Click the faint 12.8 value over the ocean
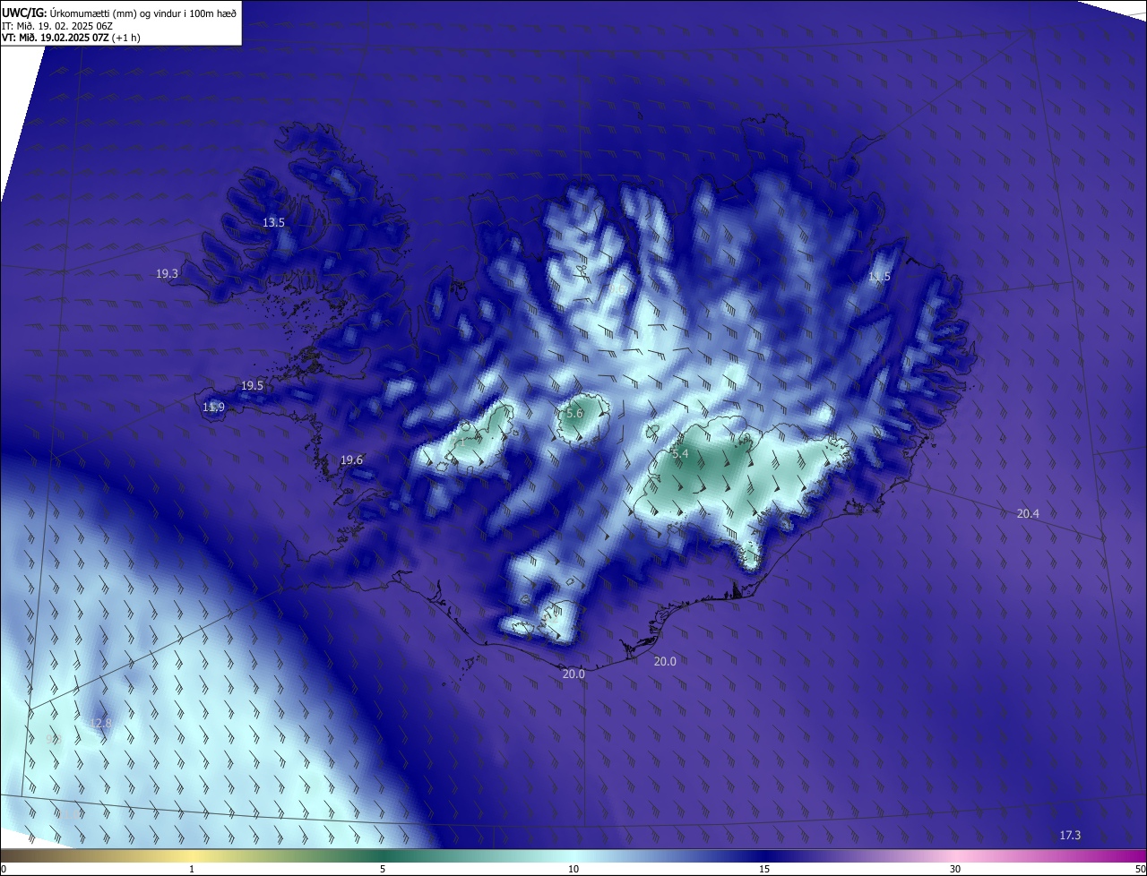The width and height of the screenshot is (1147, 876). [101, 723]
